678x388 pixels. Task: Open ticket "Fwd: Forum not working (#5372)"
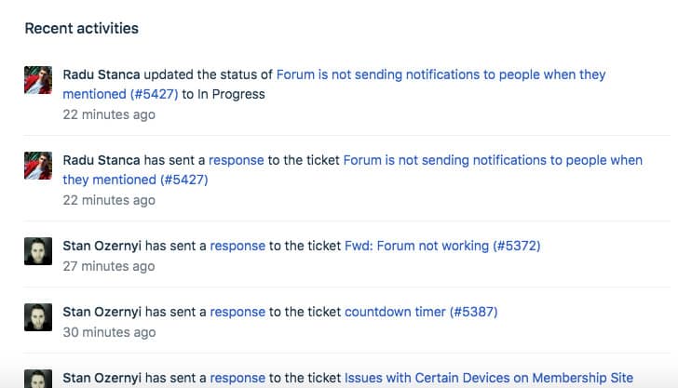tap(442, 246)
